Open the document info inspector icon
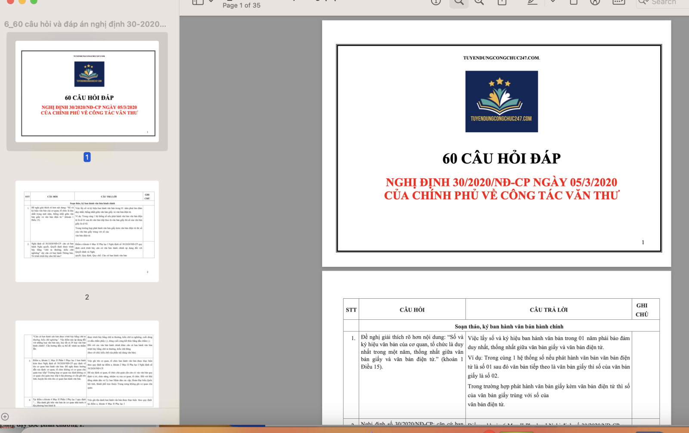Screen dimensions: 689x433 click(436, 2)
